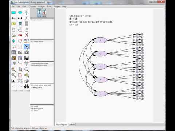Click the print path diagram icon
Viewport: 175px width, 131px height.
pyautogui.click(x=27, y=81)
